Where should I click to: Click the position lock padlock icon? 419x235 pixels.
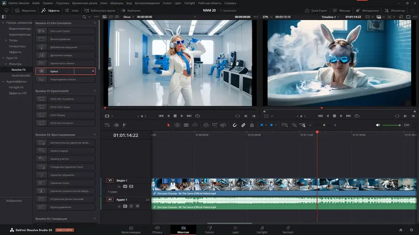[x=251, y=125]
